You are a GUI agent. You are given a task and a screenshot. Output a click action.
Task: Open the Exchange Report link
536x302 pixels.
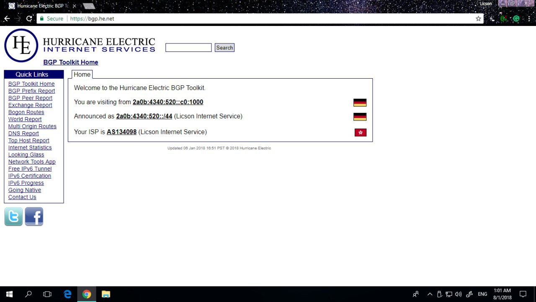30,105
